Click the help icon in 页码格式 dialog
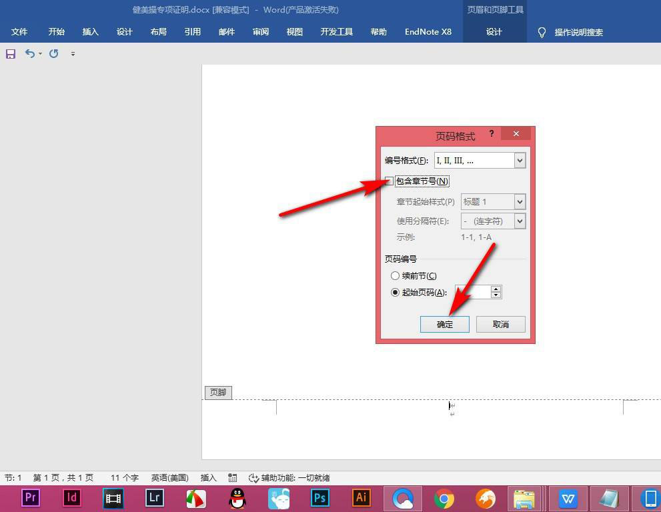This screenshot has width=661, height=512. point(492,133)
